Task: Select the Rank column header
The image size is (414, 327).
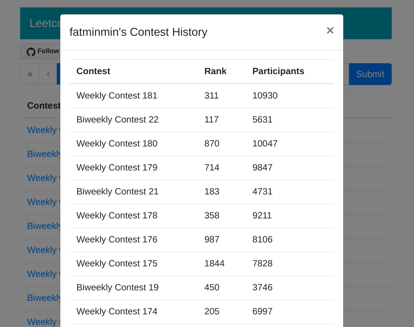Action: coord(215,71)
